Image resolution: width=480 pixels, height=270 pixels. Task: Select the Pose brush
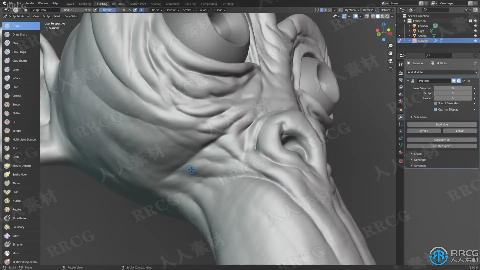point(15,192)
